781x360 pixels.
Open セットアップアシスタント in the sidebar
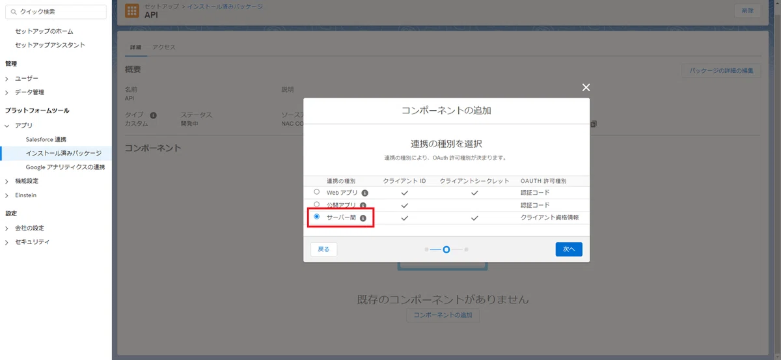pyautogui.click(x=50, y=45)
